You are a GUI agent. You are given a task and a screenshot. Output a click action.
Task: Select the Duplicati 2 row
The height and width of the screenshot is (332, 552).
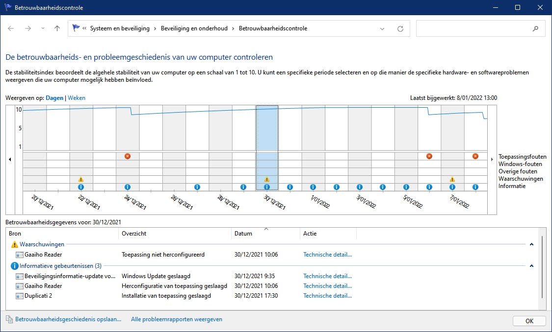tap(272, 296)
